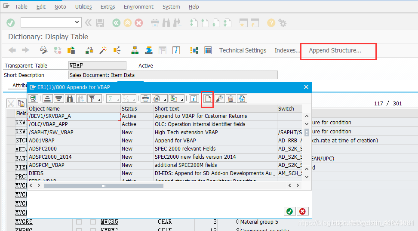
Task: Click the yellow Exit up-arrow icon
Action: pyautogui.click(x=127, y=23)
